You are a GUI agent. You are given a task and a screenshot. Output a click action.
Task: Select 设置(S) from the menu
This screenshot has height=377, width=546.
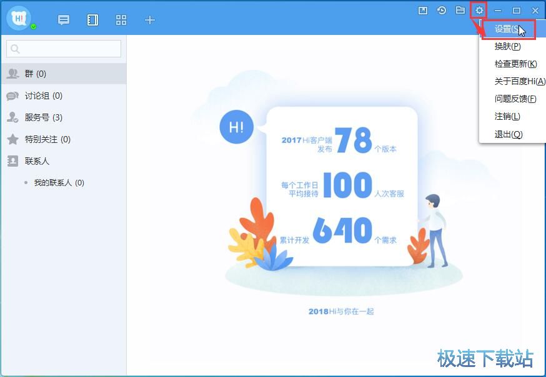click(x=506, y=29)
